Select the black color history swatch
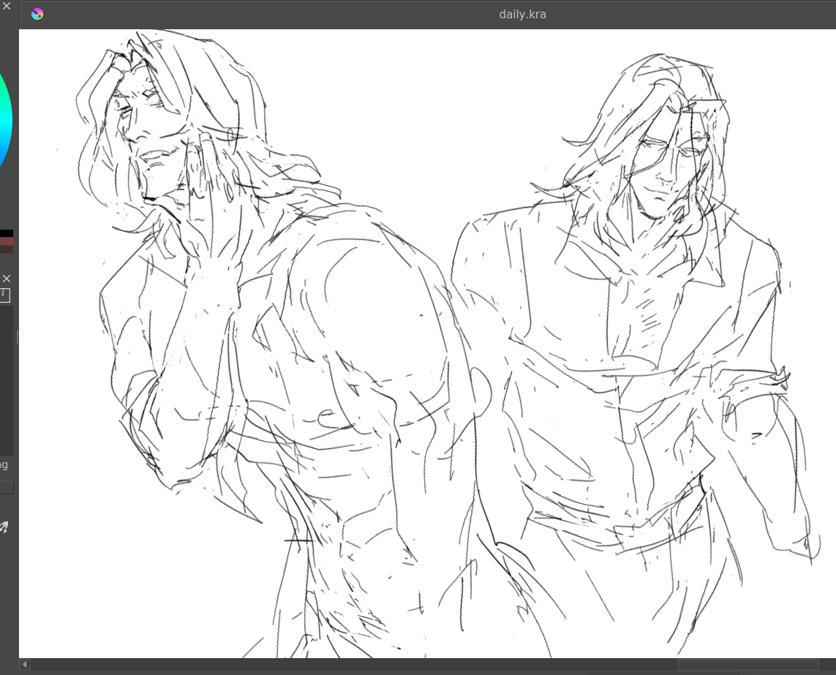Image resolution: width=836 pixels, height=675 pixels. (7, 233)
